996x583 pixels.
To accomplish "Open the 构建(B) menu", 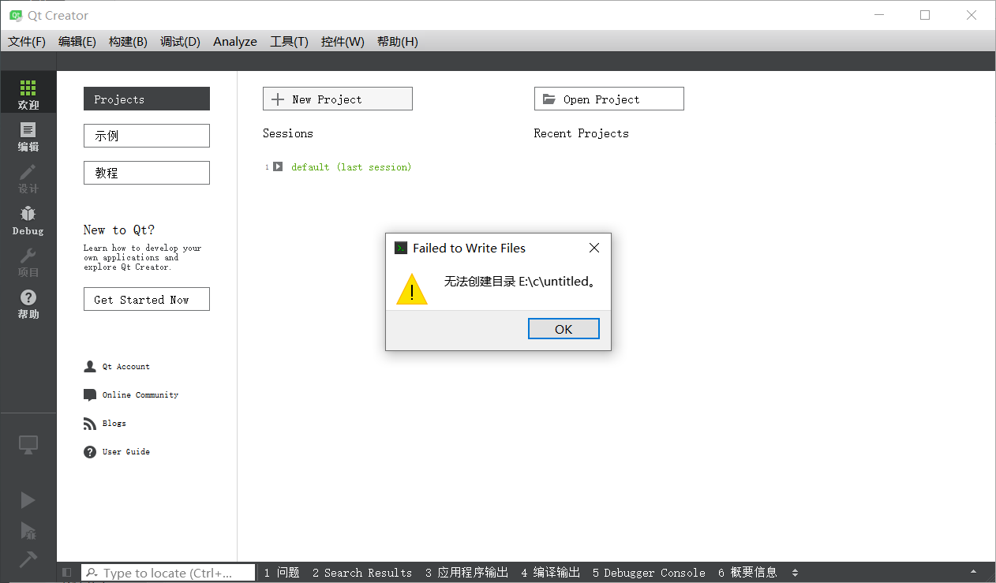I will (x=128, y=42).
